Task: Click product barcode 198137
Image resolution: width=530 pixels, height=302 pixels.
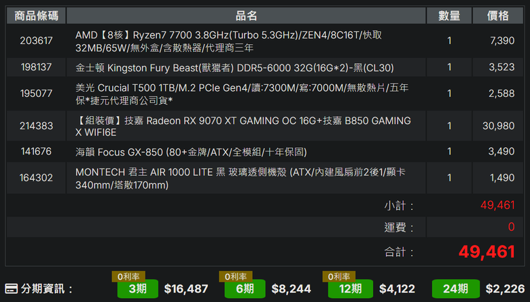Action: tap(36, 67)
